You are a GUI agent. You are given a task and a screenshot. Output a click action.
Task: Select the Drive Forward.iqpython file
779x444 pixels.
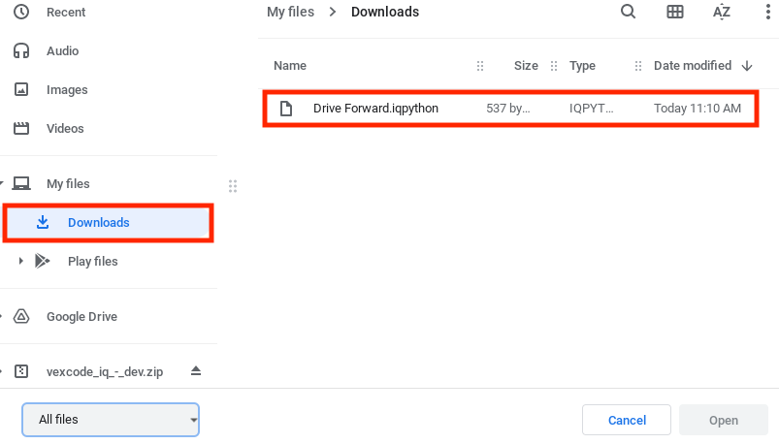click(375, 109)
